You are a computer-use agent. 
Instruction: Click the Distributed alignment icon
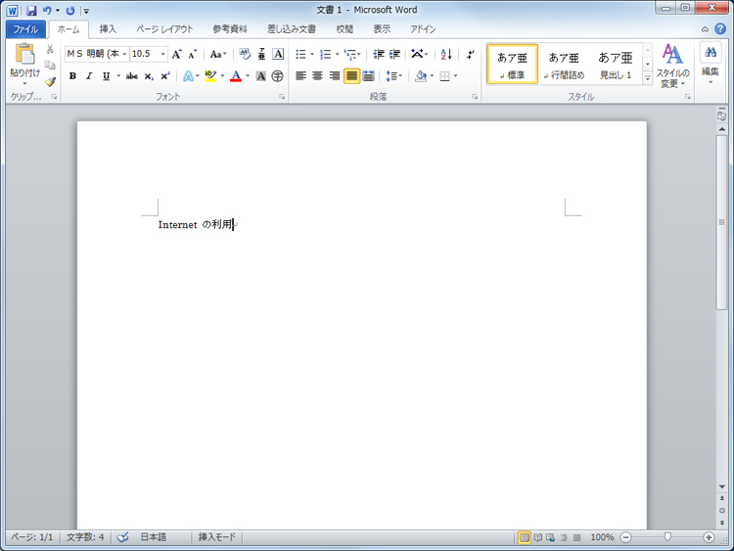(x=368, y=75)
